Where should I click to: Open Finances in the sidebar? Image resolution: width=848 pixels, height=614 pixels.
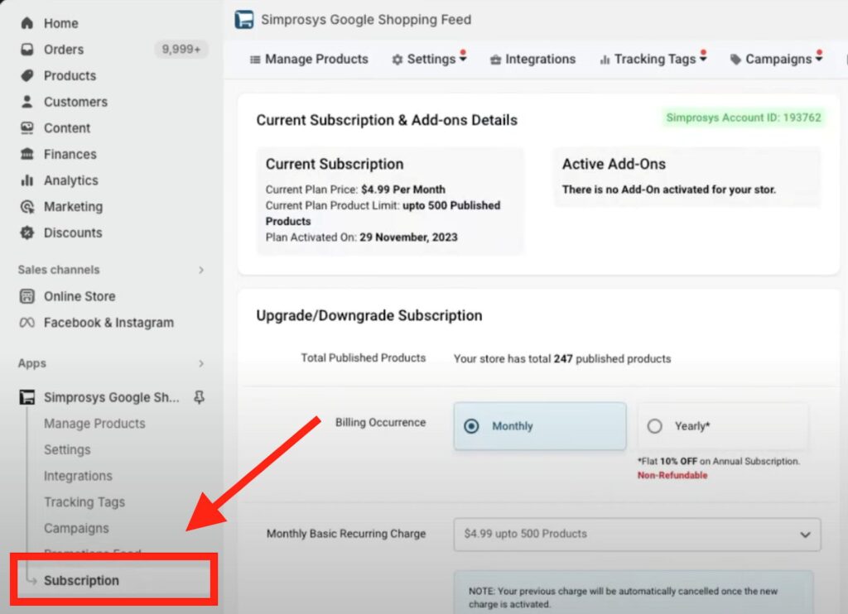(70, 154)
